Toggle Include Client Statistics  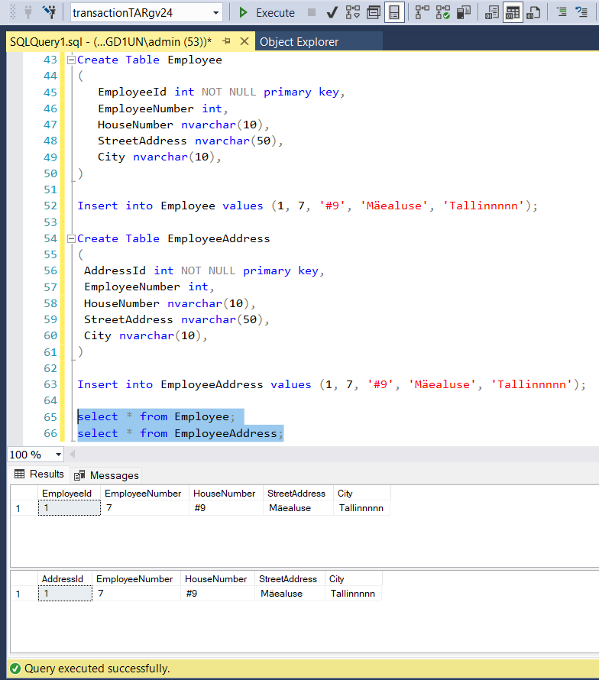pos(464,12)
